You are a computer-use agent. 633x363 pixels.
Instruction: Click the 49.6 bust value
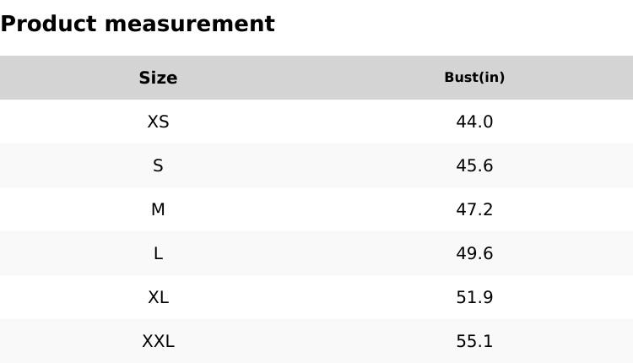[x=474, y=253]
